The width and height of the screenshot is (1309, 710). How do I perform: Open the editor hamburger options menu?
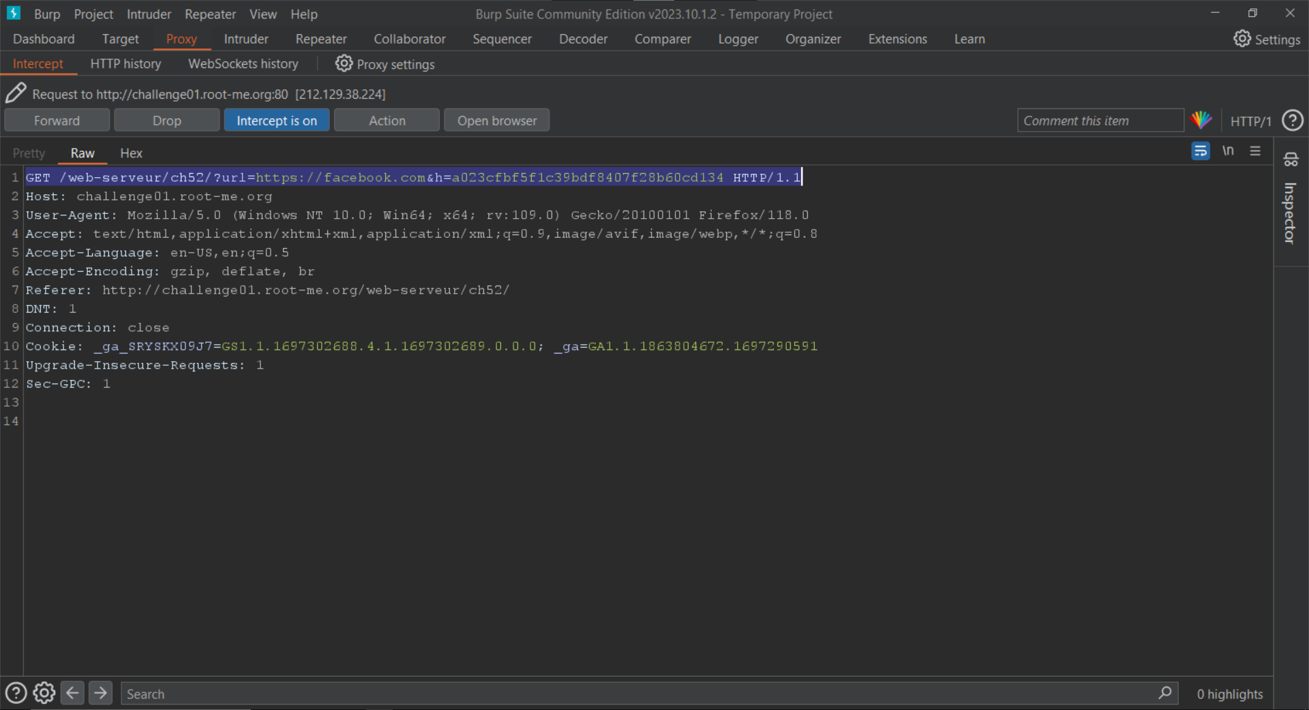(x=1255, y=151)
